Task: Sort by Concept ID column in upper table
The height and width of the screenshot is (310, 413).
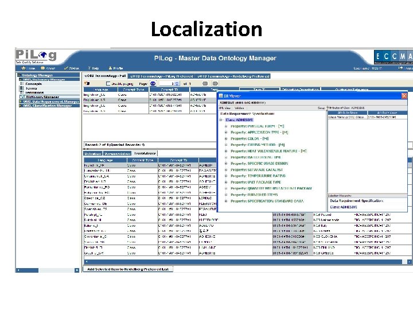Action: pos(169,90)
